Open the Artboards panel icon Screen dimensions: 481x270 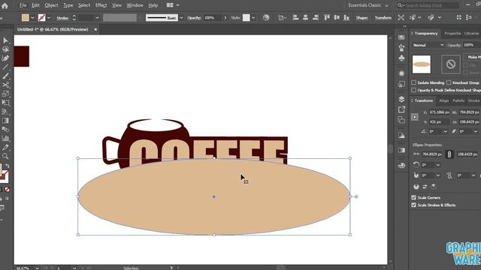click(x=401, y=120)
